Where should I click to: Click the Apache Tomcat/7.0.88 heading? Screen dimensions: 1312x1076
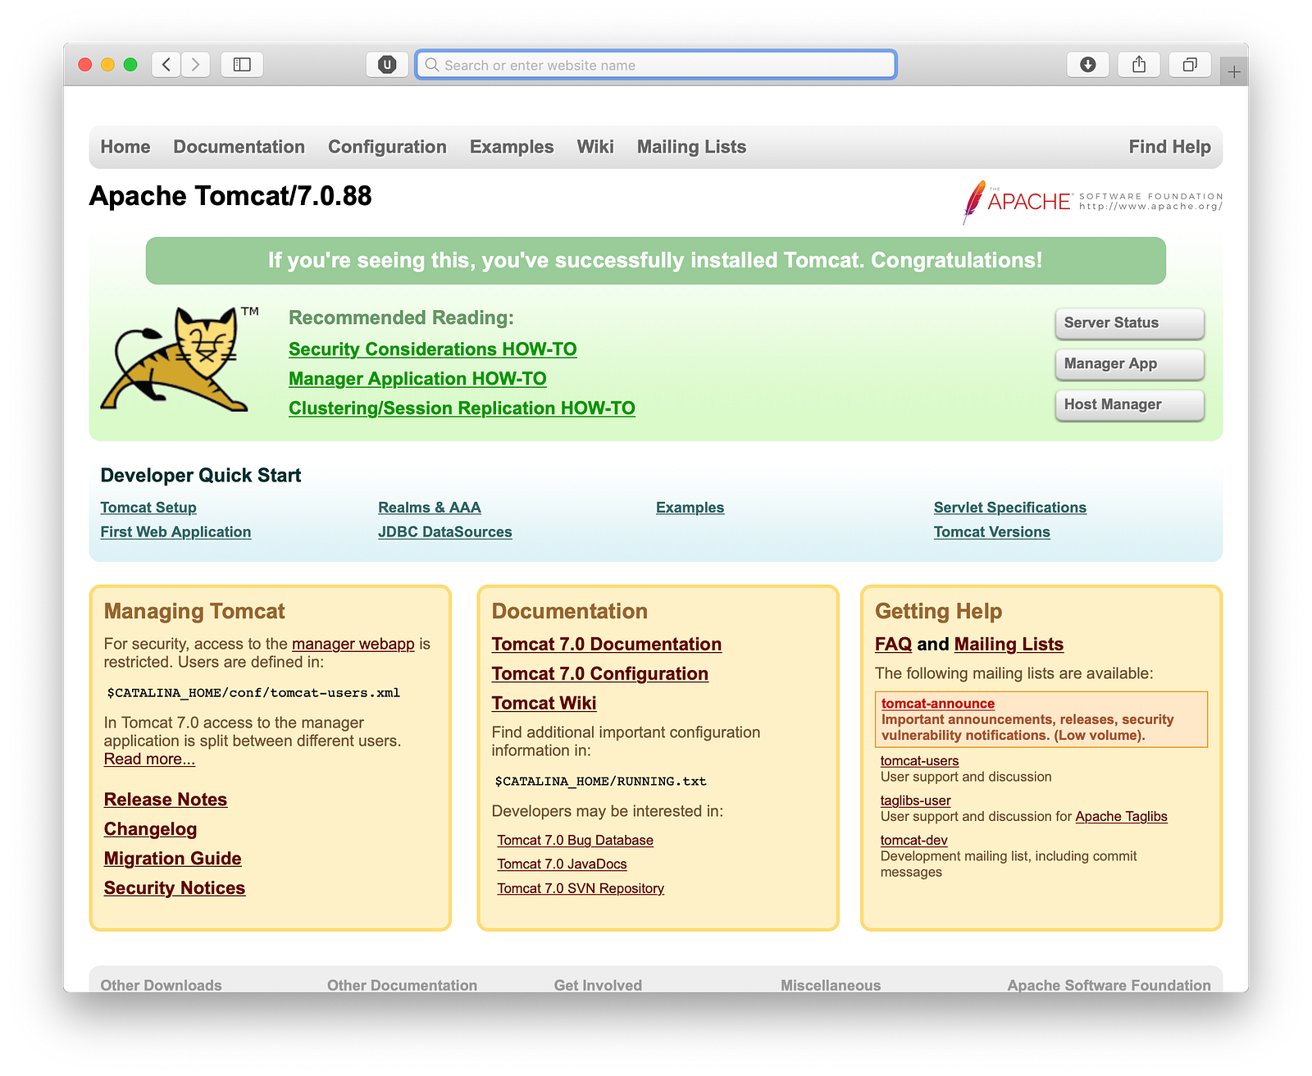point(230,196)
